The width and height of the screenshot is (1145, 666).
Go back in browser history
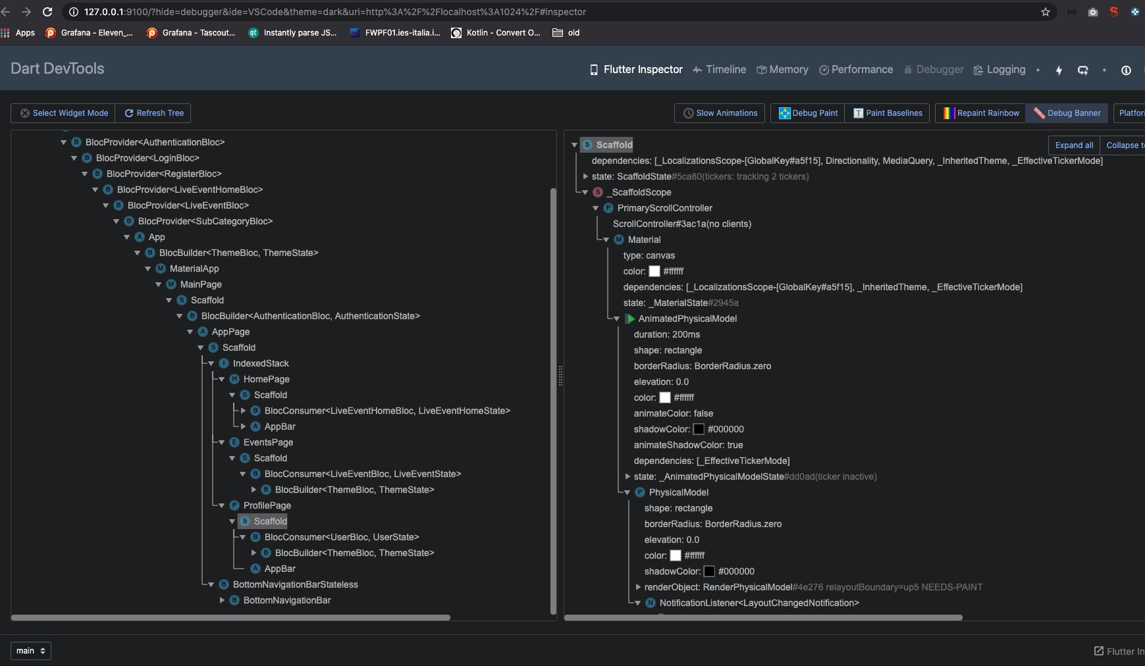coord(6,12)
